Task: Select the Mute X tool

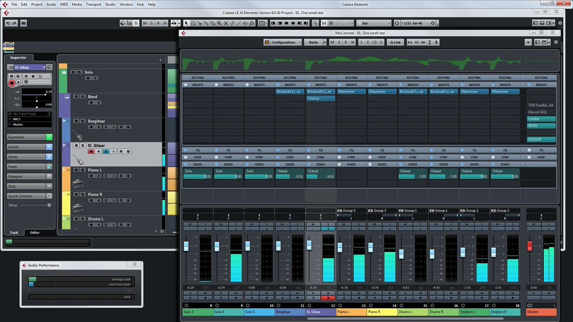Action: [x=225, y=23]
